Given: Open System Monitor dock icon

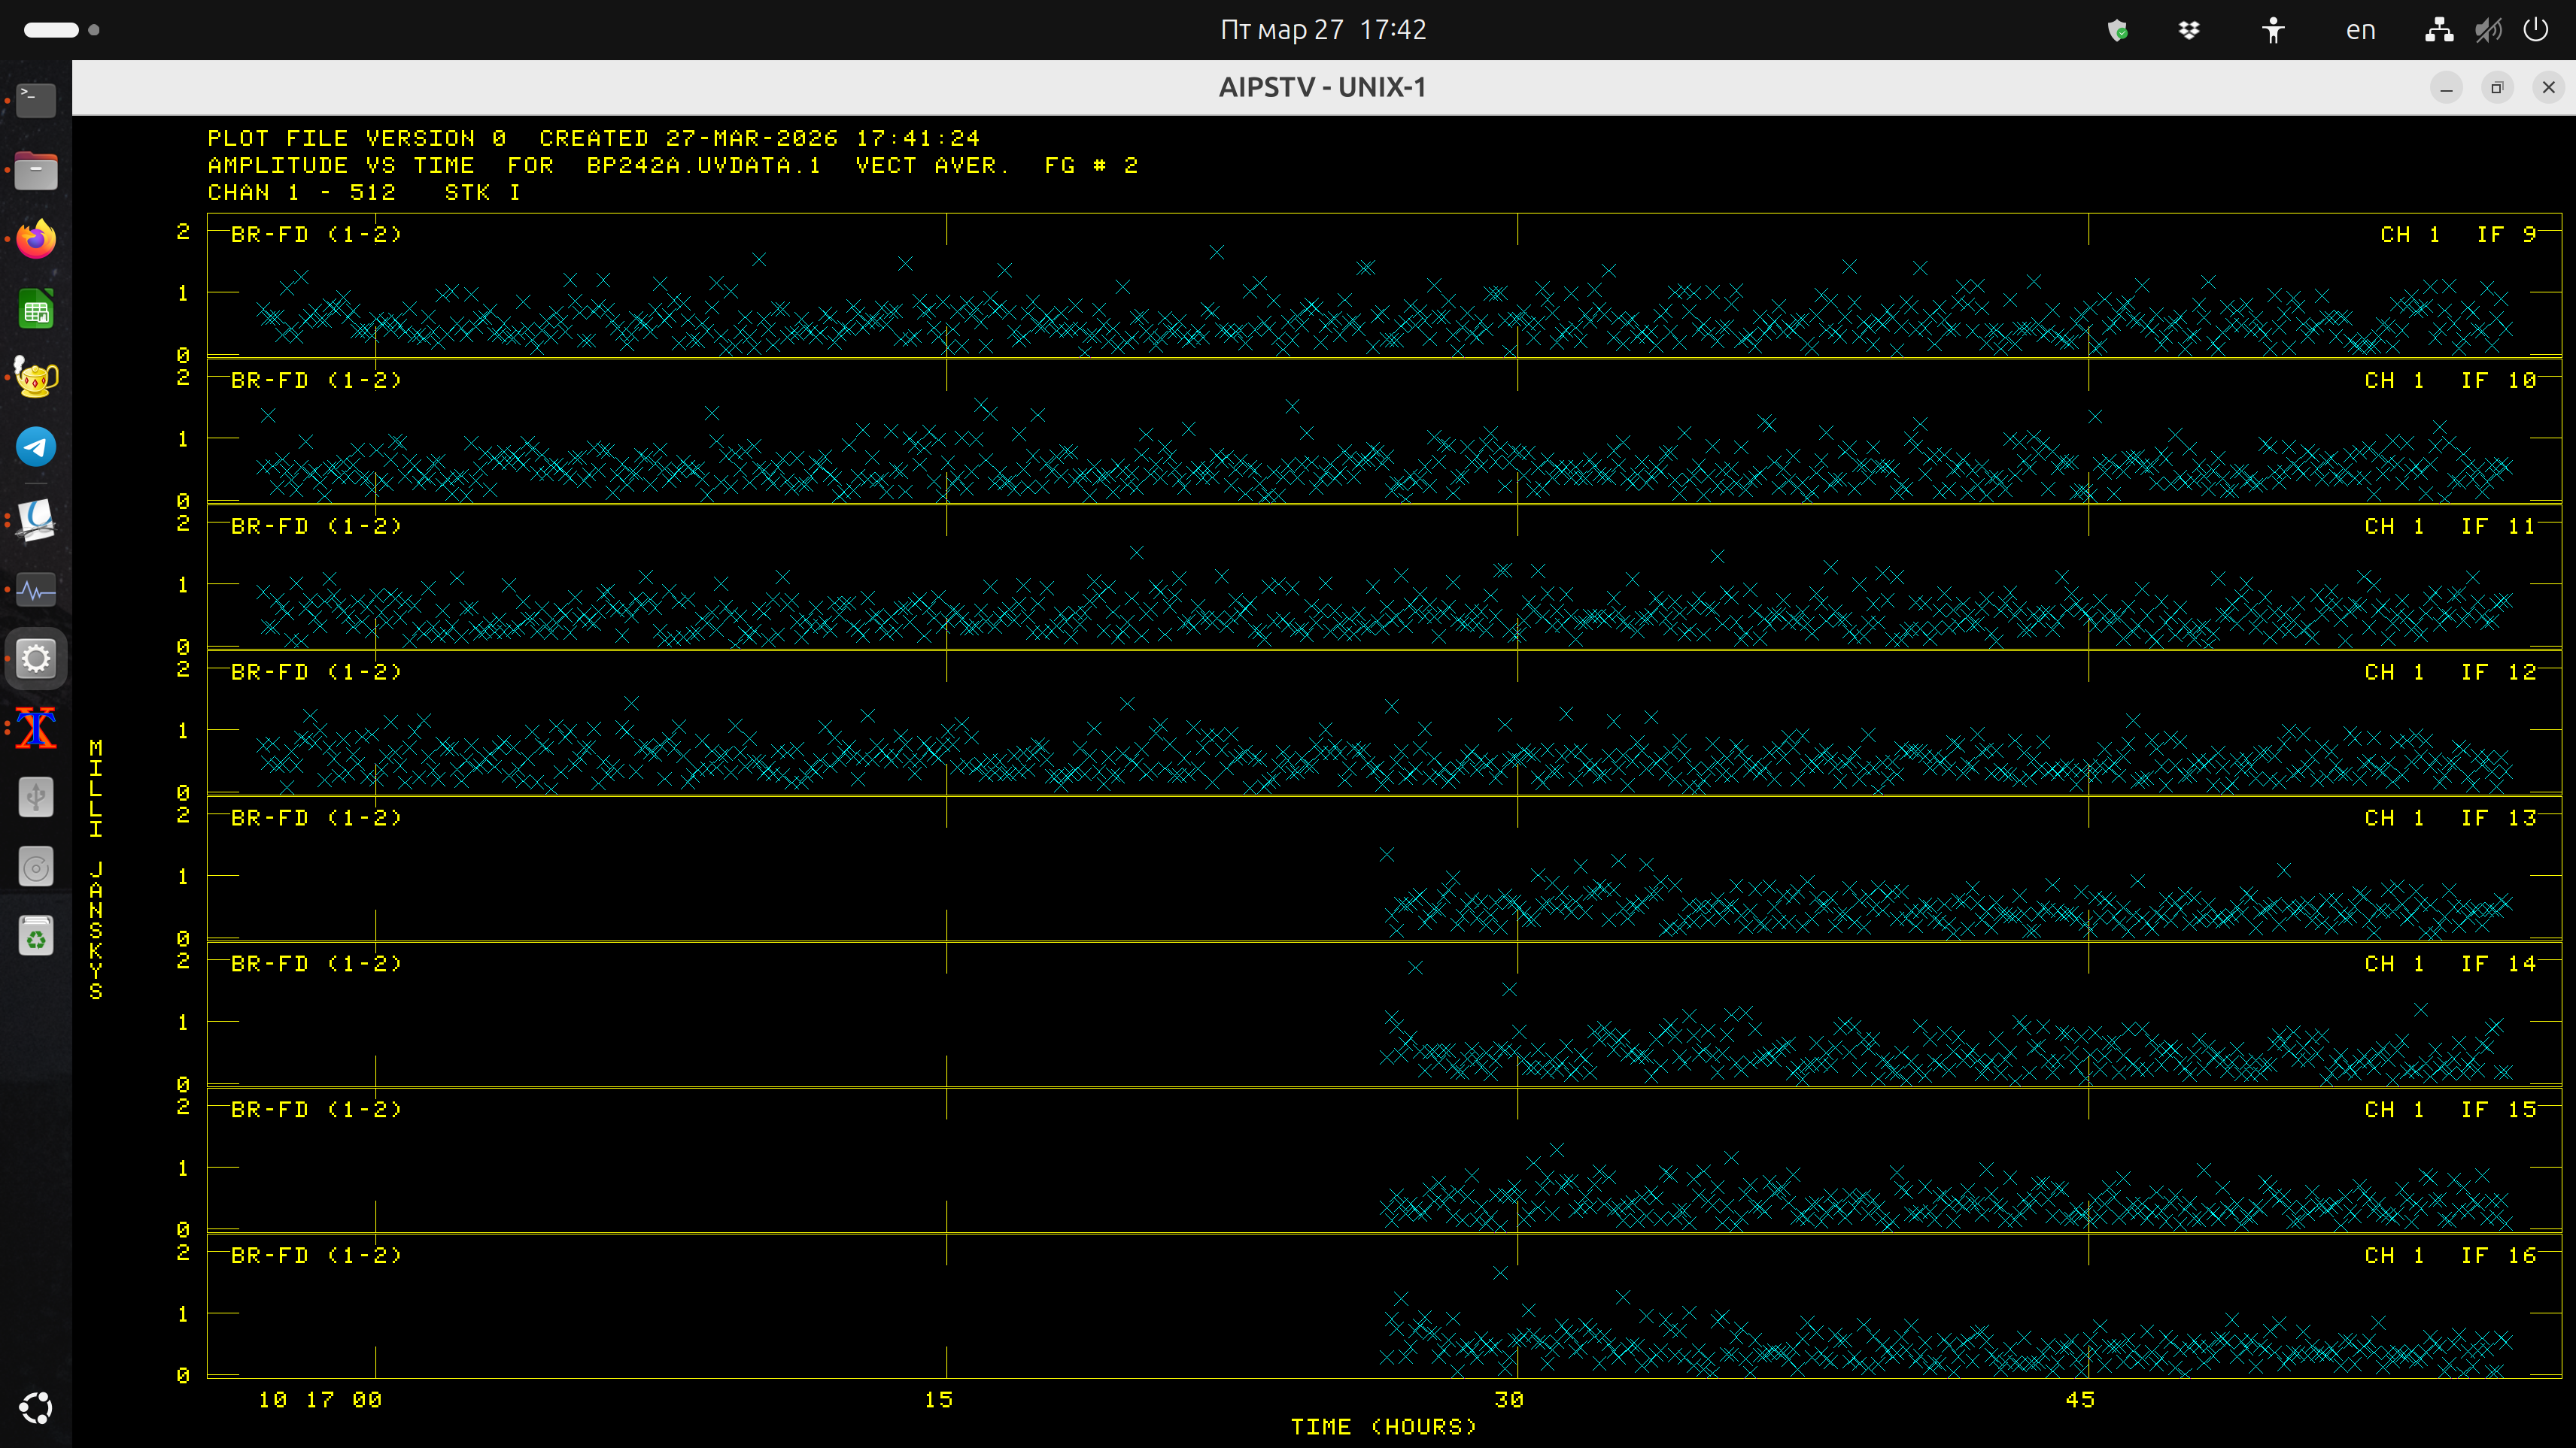Looking at the screenshot, I should (36, 589).
